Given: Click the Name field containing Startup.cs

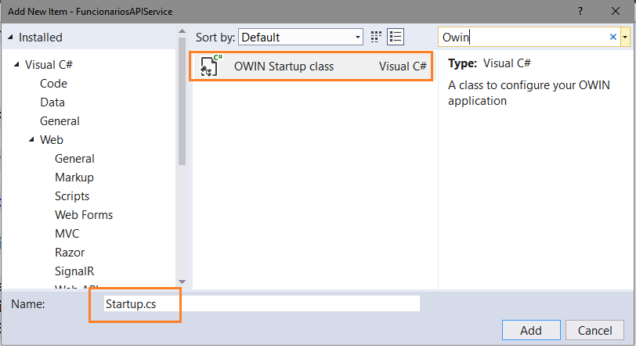Looking at the screenshot, I should click(x=262, y=304).
